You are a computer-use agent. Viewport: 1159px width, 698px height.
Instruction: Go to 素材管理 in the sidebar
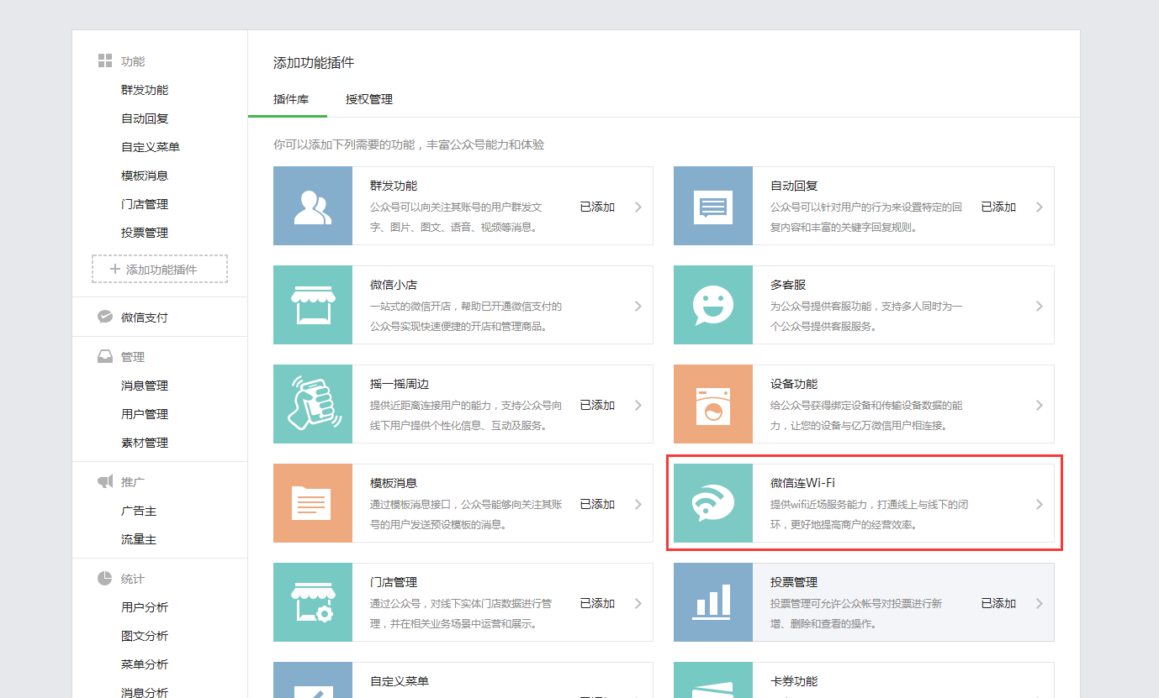pos(145,443)
